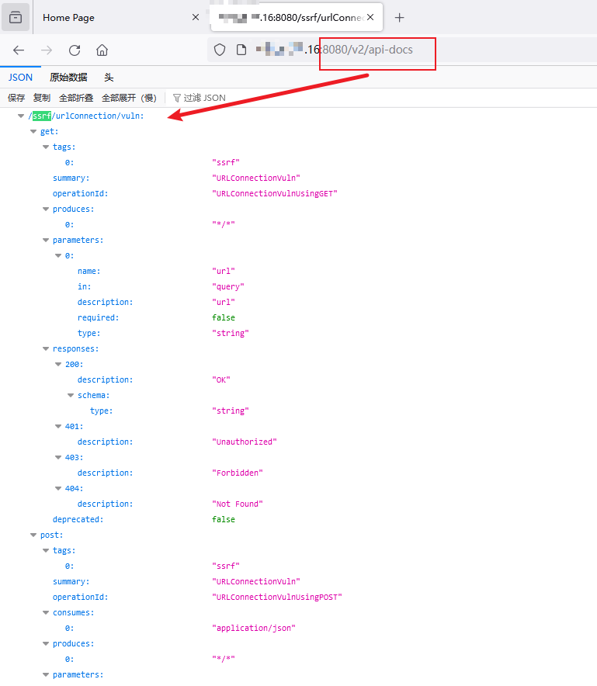The image size is (597, 686).
Task: Go forward with the forward arrow
Action: 47,50
